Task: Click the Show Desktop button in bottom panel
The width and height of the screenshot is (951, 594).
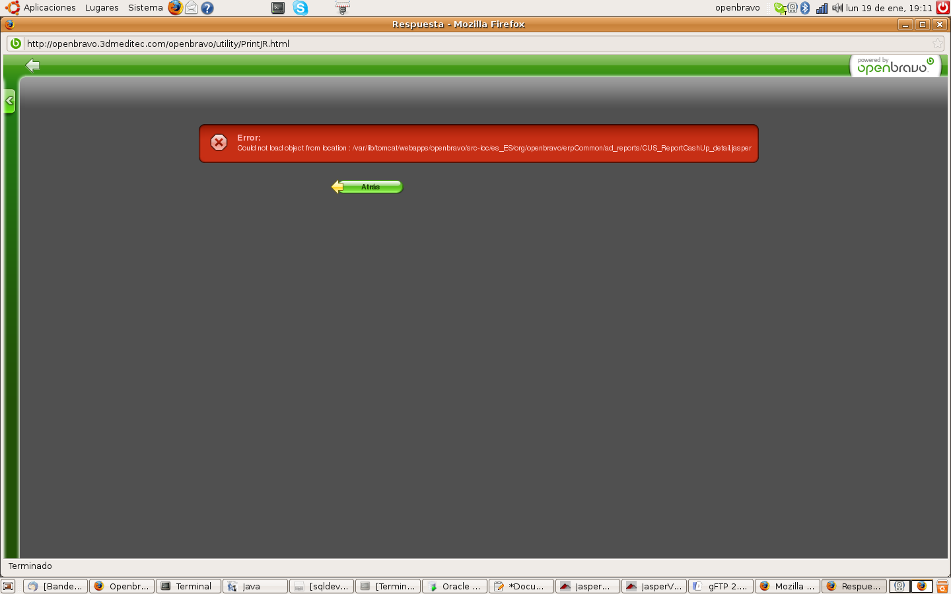Action: coord(8,586)
